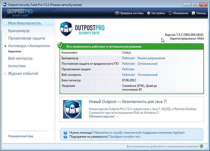Image resolution: width=210 pixels, height=151 pixels.
Task: Click status bar message about optimal mode
Action: coord(162,146)
